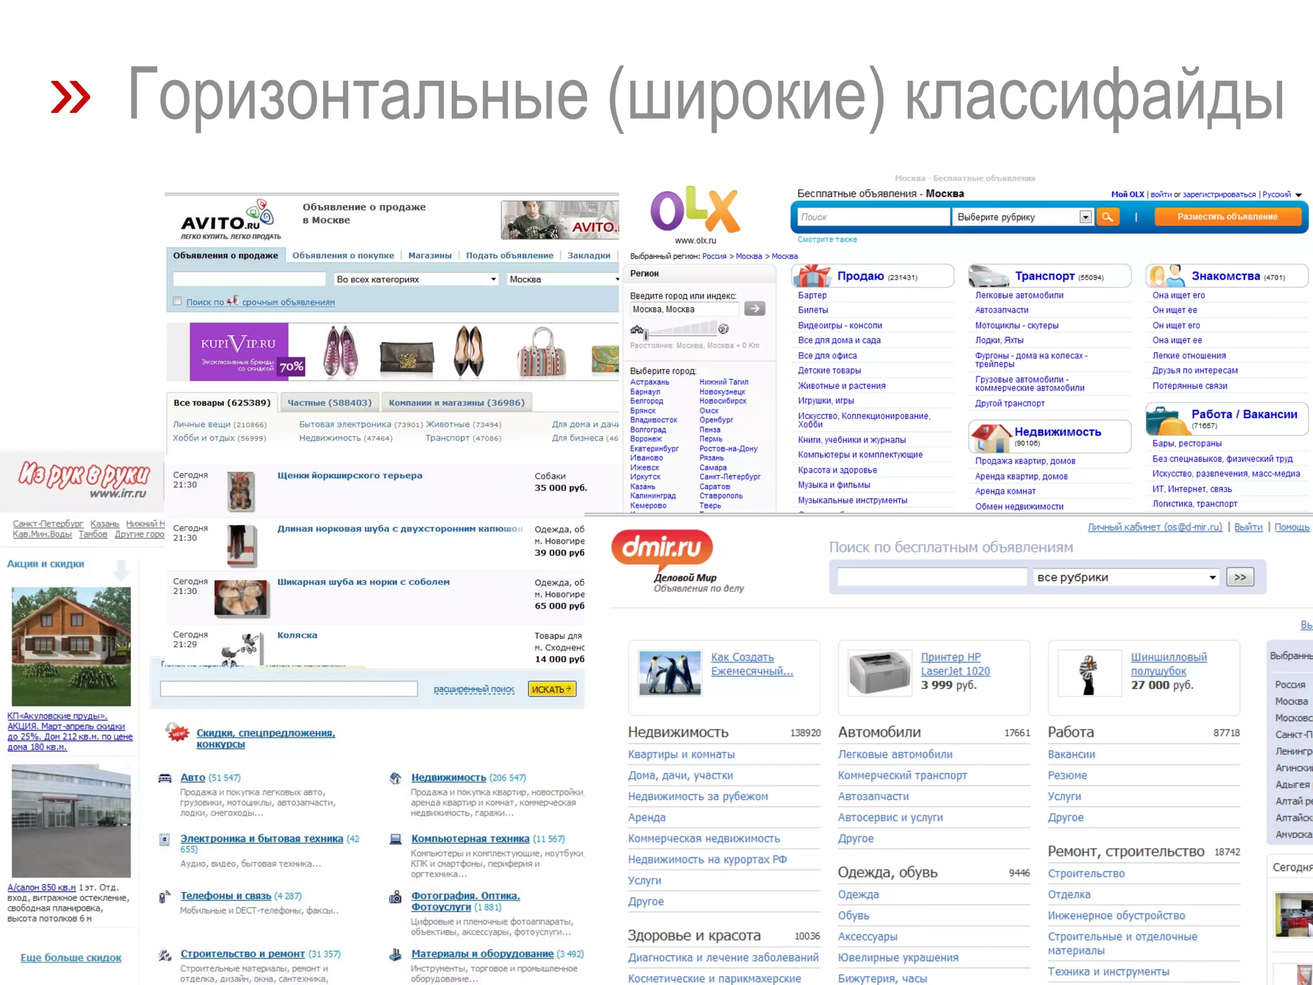Click the dmir.ru logo
The height and width of the screenshot is (985, 1313).
click(662, 549)
